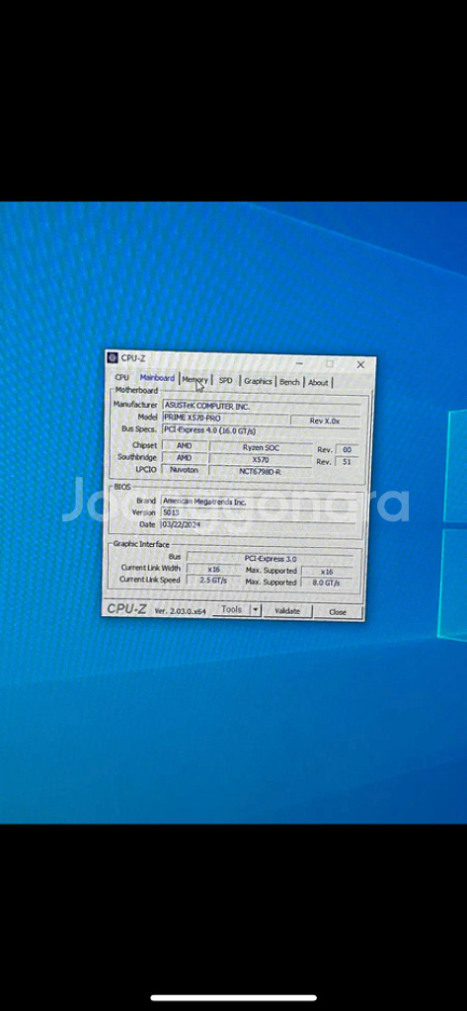This screenshot has width=467, height=1011.
Task: Expand the Tools dropdown arrow
Action: point(256,610)
